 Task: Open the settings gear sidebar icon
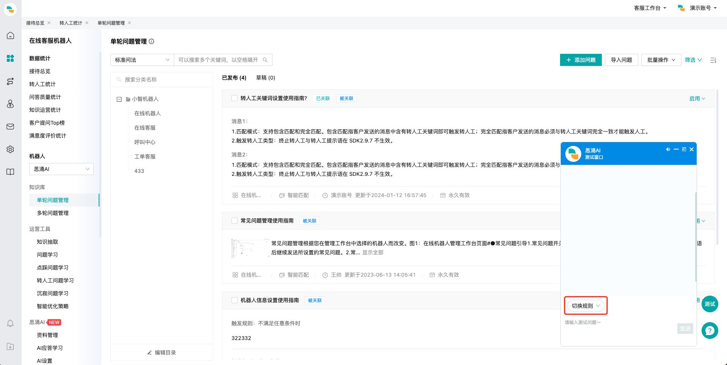[x=10, y=149]
